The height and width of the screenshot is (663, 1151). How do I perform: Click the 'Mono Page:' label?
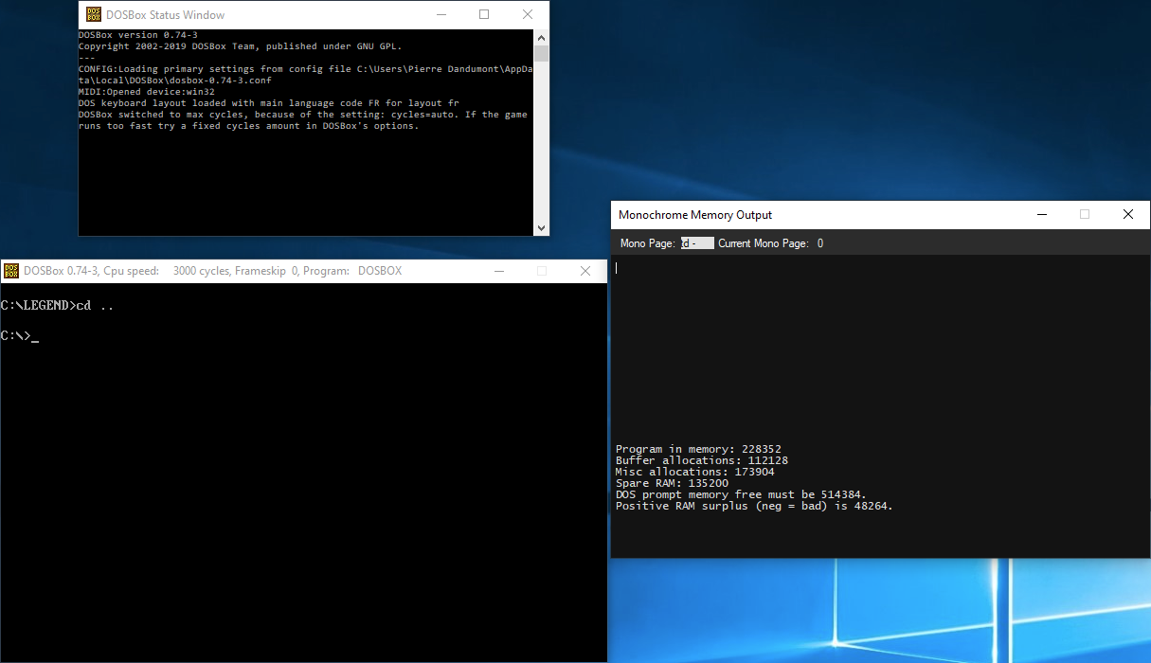[x=647, y=243]
